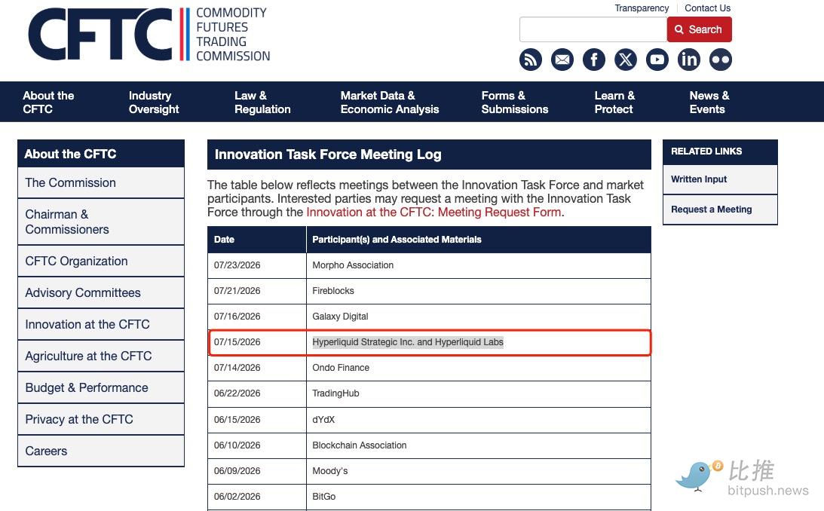The height and width of the screenshot is (511, 824).
Task: Click the date 07/15/2026
Action: 237,342
